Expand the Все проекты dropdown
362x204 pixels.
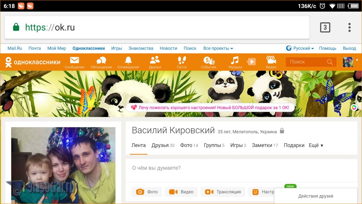(x=218, y=48)
